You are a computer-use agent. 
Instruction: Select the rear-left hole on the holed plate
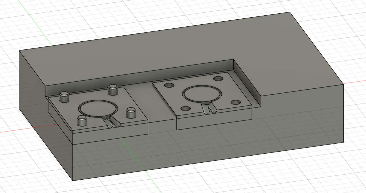(x=169, y=85)
